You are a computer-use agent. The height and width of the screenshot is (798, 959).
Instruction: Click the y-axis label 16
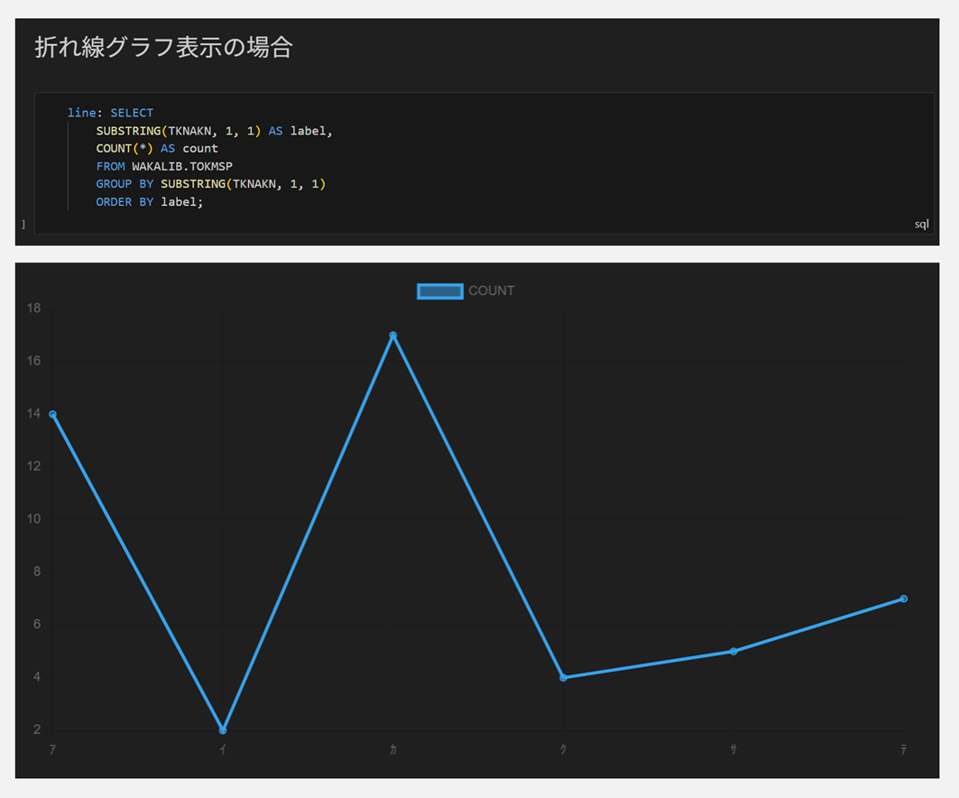33,361
